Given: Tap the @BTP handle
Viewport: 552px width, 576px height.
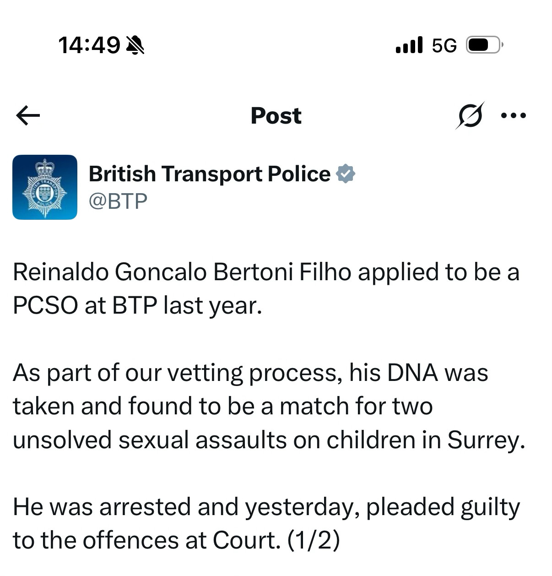Looking at the screenshot, I should coord(118,201).
